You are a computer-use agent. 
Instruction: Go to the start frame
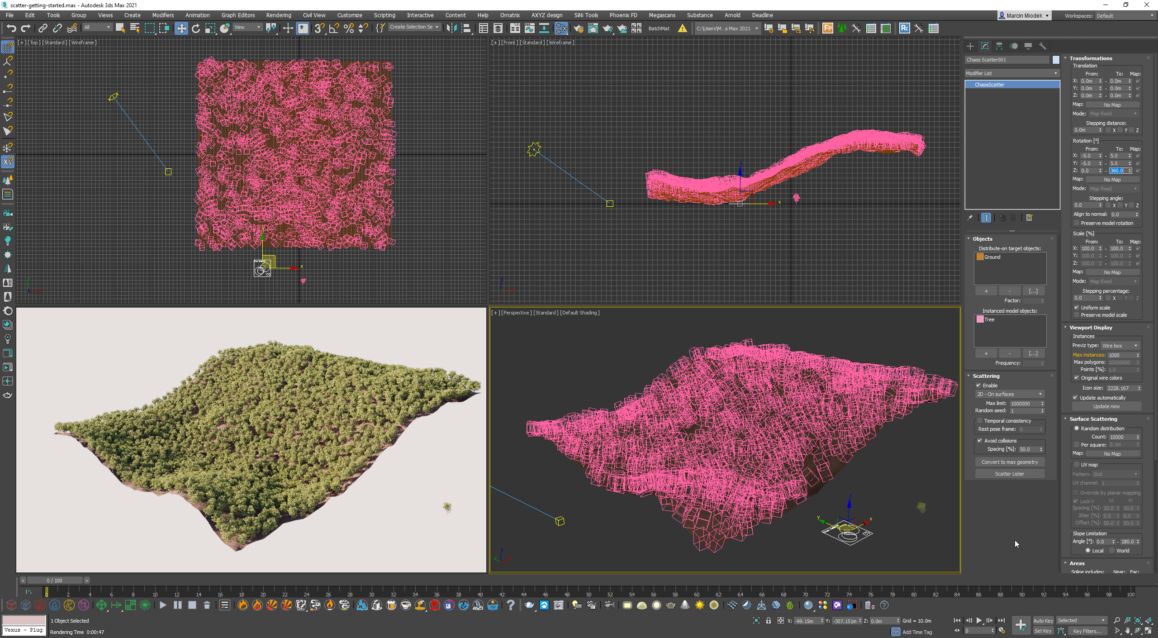957,621
